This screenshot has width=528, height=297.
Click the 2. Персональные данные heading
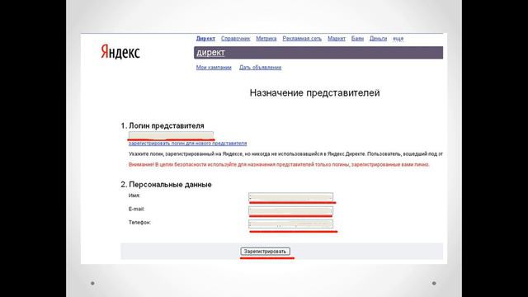[x=166, y=185]
